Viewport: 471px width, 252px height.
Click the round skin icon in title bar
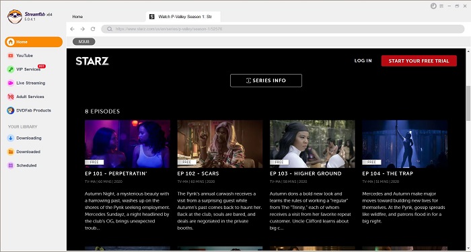click(x=433, y=6)
